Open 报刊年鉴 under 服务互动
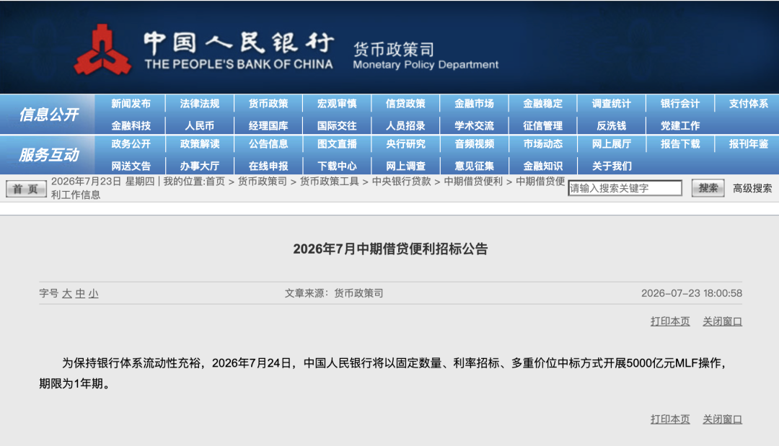Image resolution: width=779 pixels, height=446 pixels. (748, 144)
